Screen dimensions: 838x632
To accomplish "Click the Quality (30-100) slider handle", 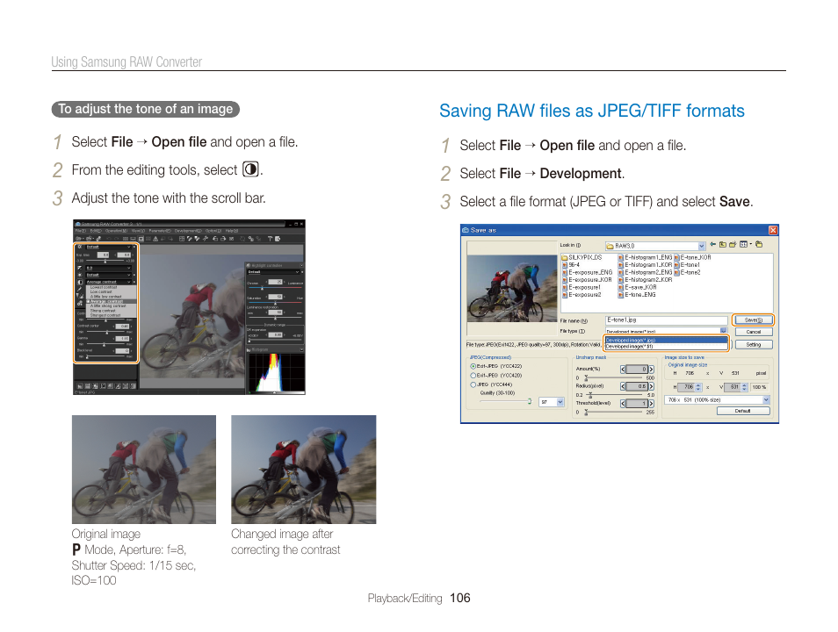I will (x=530, y=401).
